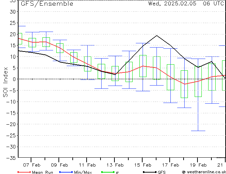Viewport: 226px width, 174px height.
Task: Click the 13 Feb axis label
Action: pos(115,165)
